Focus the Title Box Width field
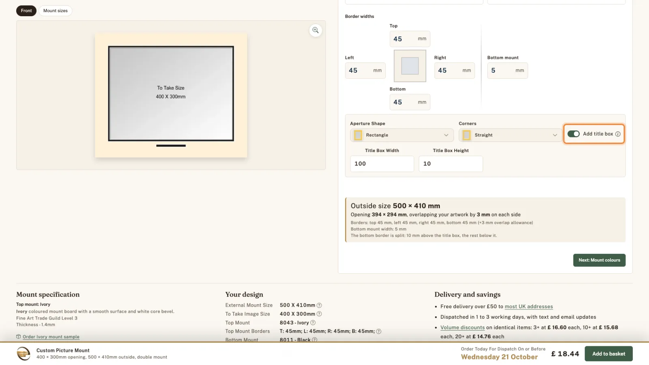 [x=382, y=164]
